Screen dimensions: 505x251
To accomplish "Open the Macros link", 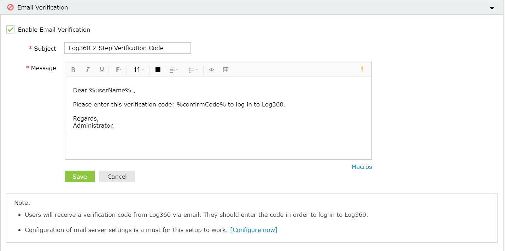I will [x=362, y=167].
